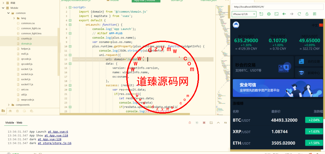
Task: Open common_light.css file
Action: (31, 28)
